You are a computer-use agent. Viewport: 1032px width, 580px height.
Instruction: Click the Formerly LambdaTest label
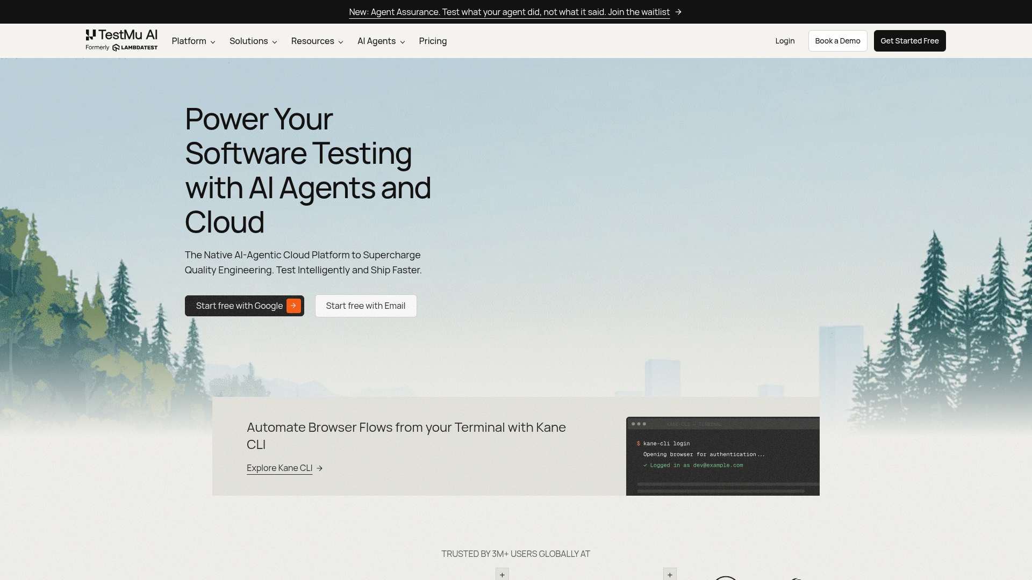[121, 48]
